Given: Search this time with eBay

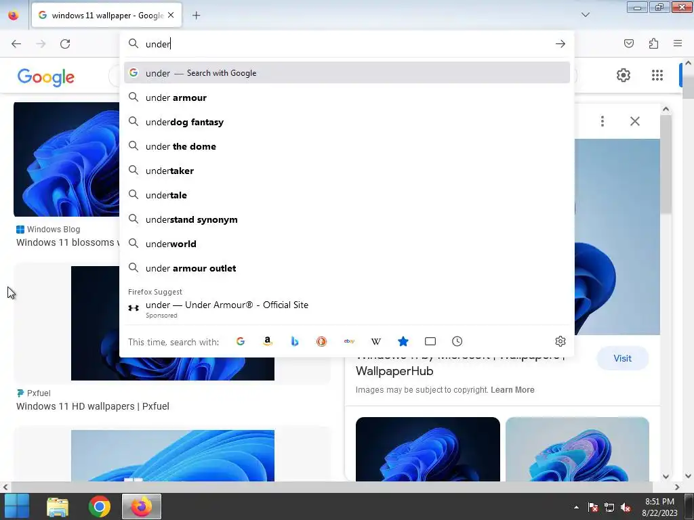Looking at the screenshot, I should click(x=349, y=341).
